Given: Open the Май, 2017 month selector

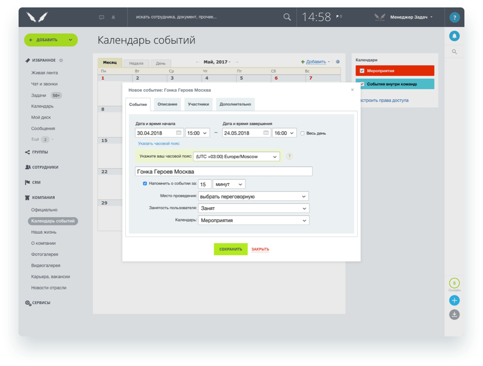Looking at the screenshot, I should 217,62.
